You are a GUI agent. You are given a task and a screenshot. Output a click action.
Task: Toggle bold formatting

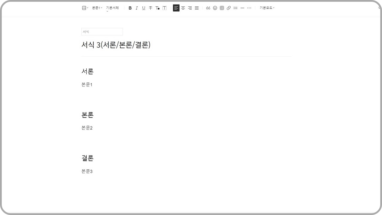(130, 8)
